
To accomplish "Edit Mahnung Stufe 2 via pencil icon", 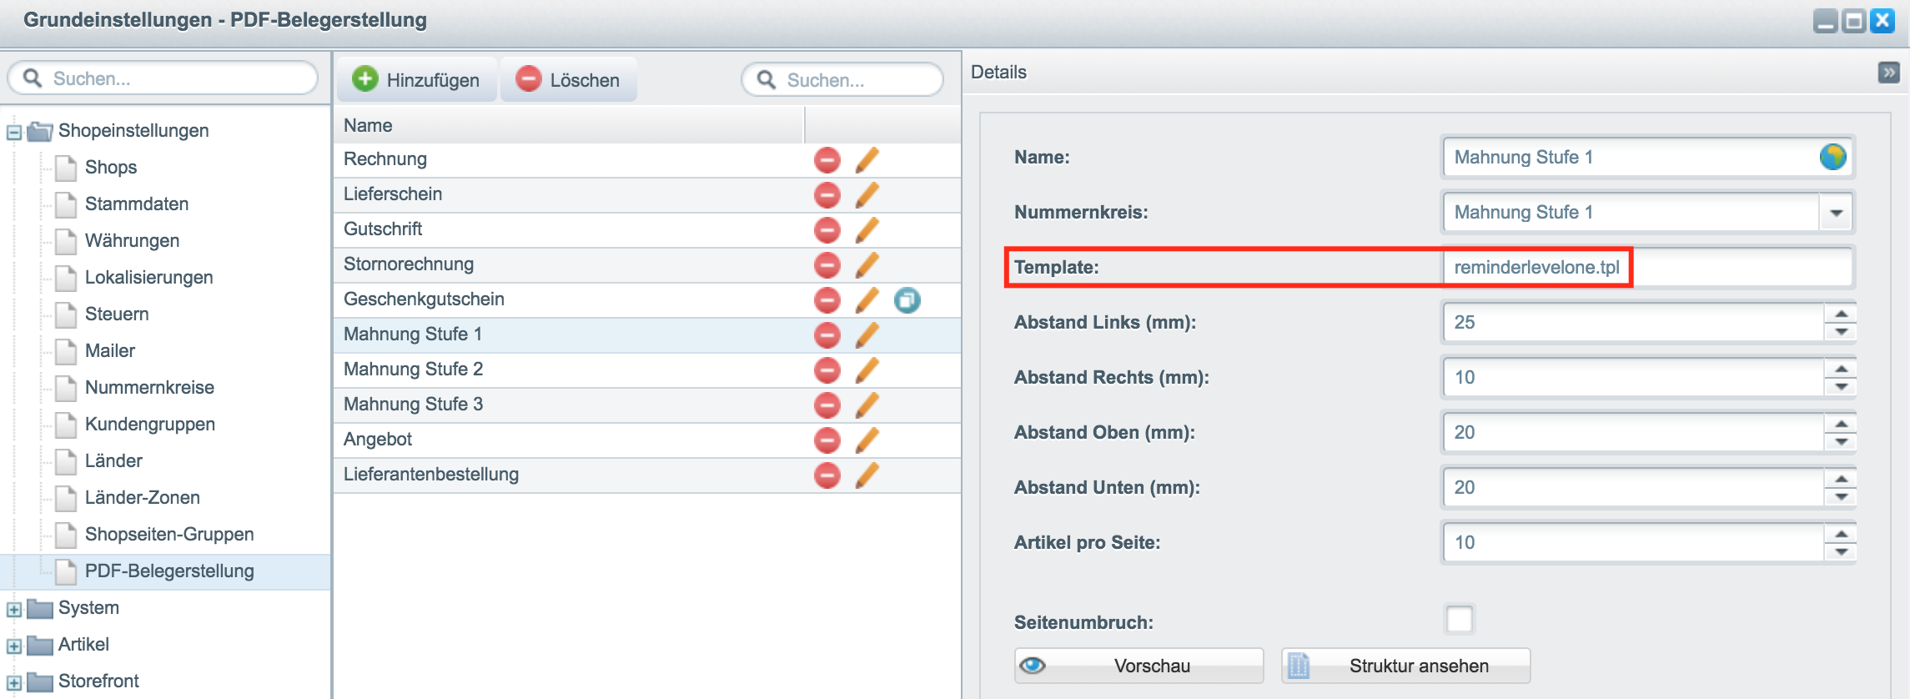I will pos(867,370).
